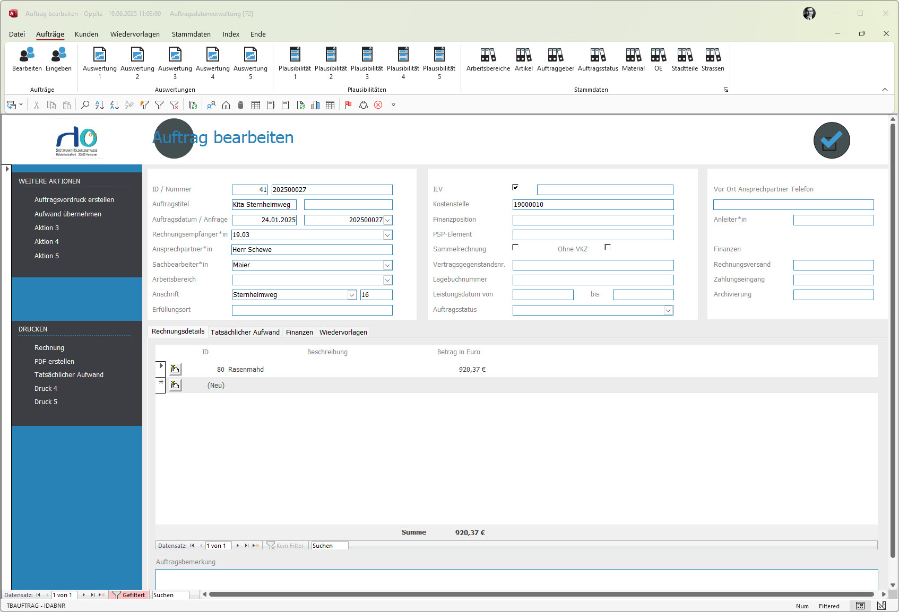Open Auftragsstatus master data

coord(598,59)
